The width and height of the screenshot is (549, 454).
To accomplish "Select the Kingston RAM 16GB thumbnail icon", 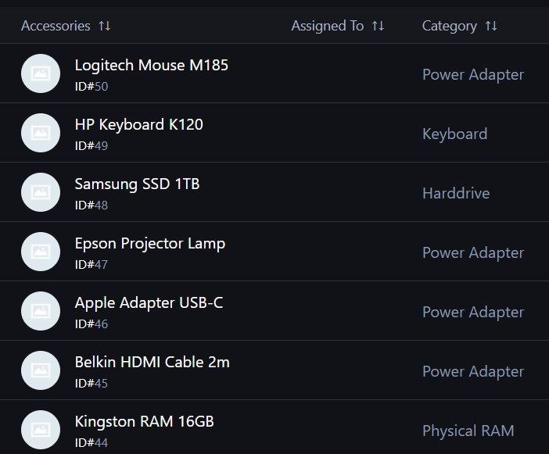I will point(41,430).
